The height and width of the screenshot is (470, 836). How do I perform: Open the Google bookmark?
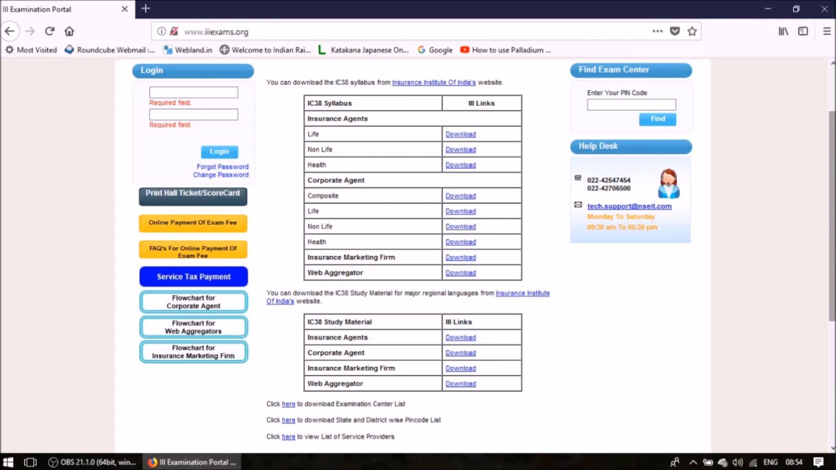tap(435, 50)
